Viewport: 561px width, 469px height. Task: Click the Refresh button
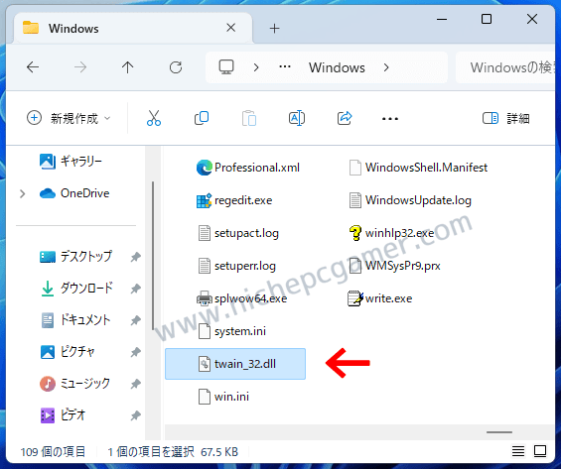click(176, 67)
